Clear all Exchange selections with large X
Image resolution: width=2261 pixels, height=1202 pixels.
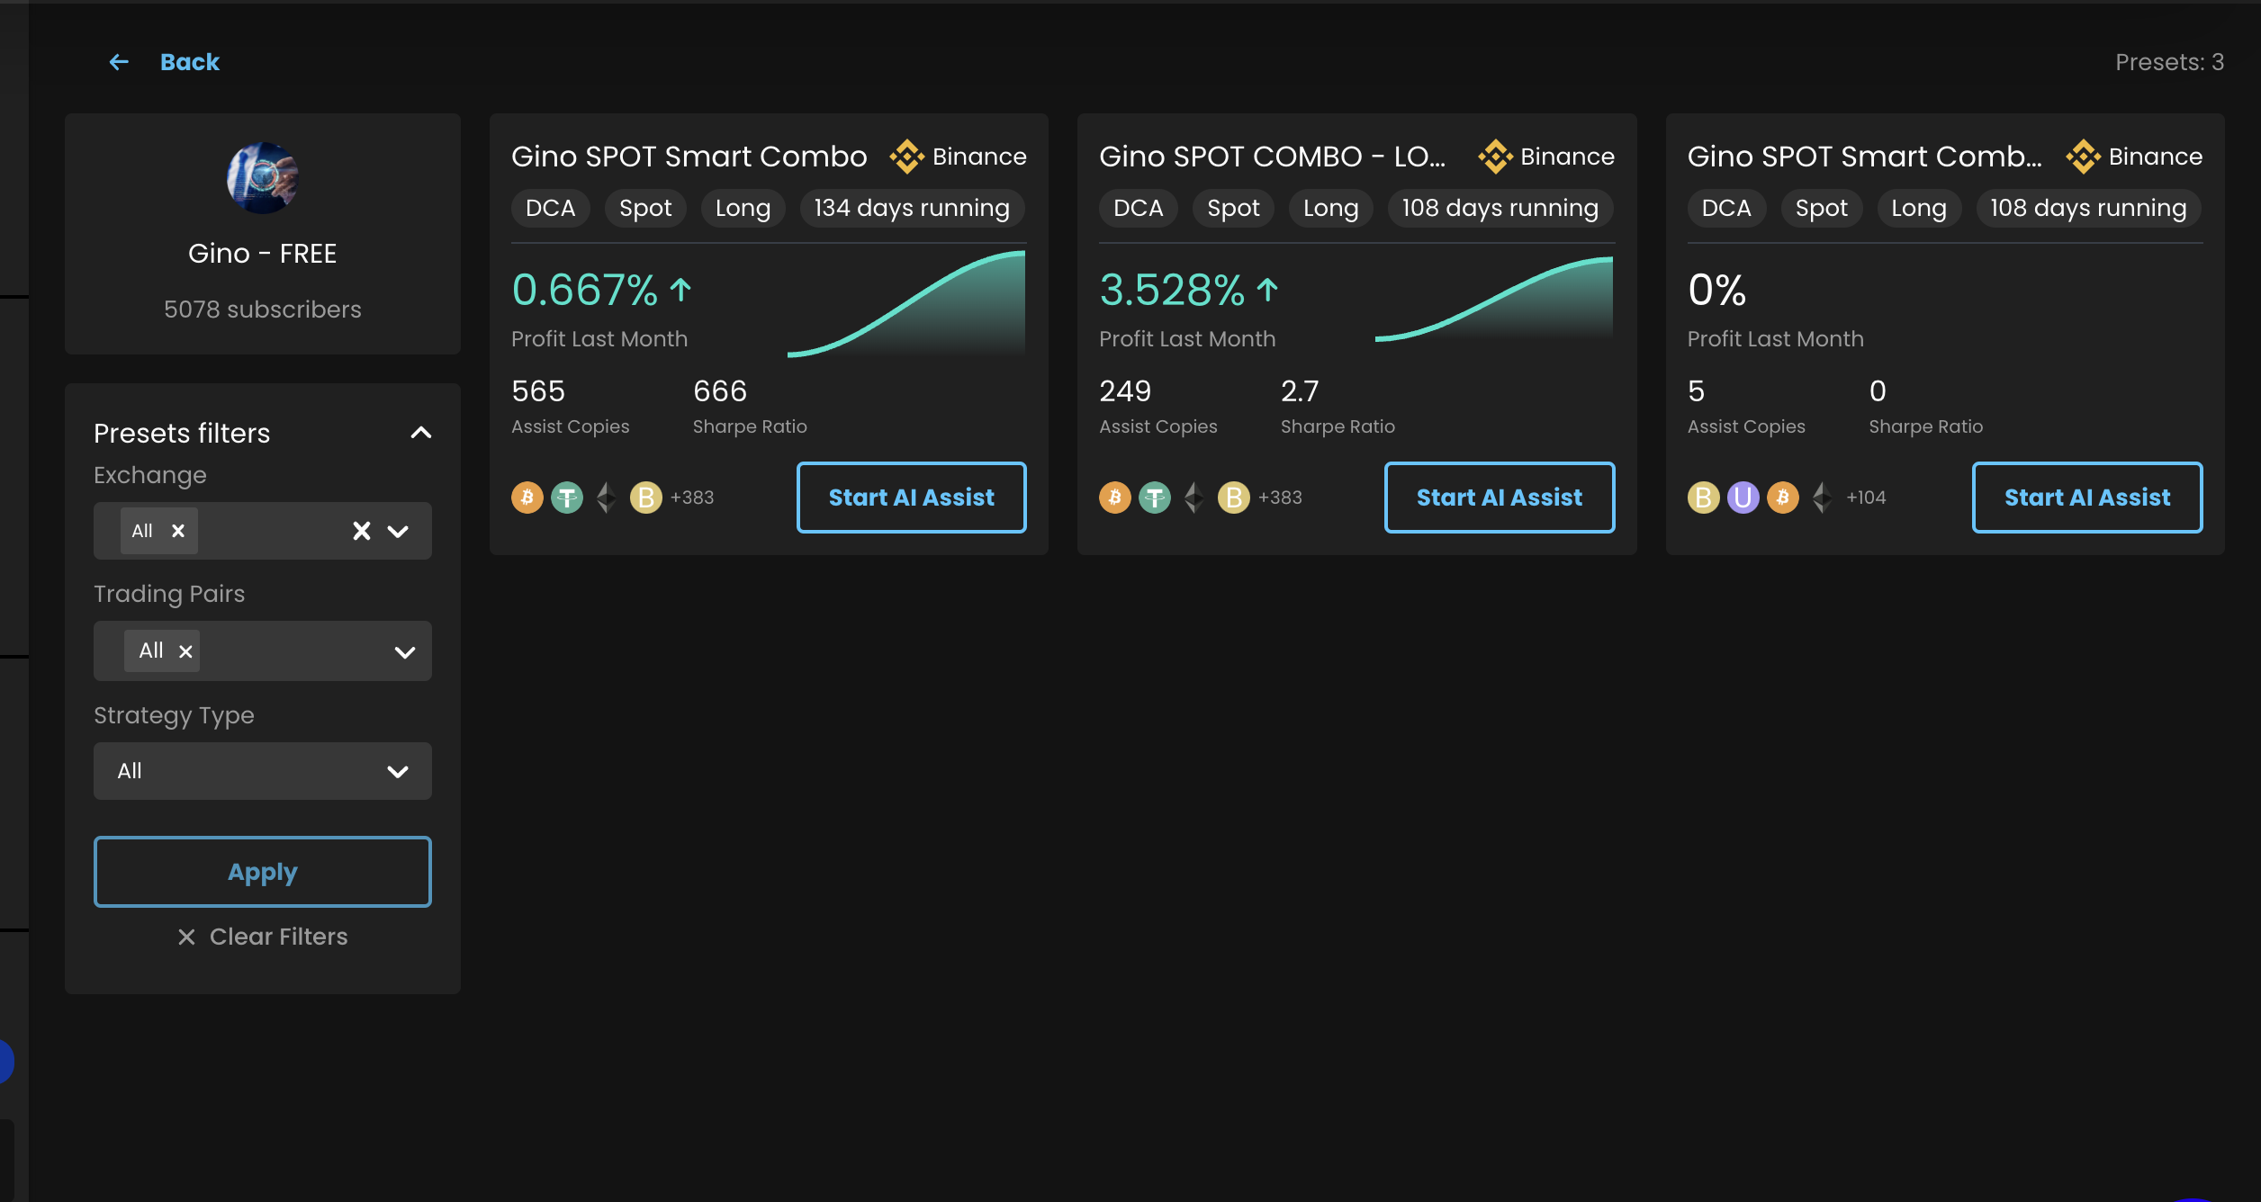(362, 531)
